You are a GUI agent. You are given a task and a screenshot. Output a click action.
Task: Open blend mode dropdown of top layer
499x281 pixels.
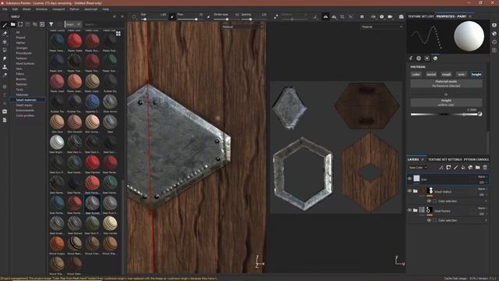pos(482,176)
